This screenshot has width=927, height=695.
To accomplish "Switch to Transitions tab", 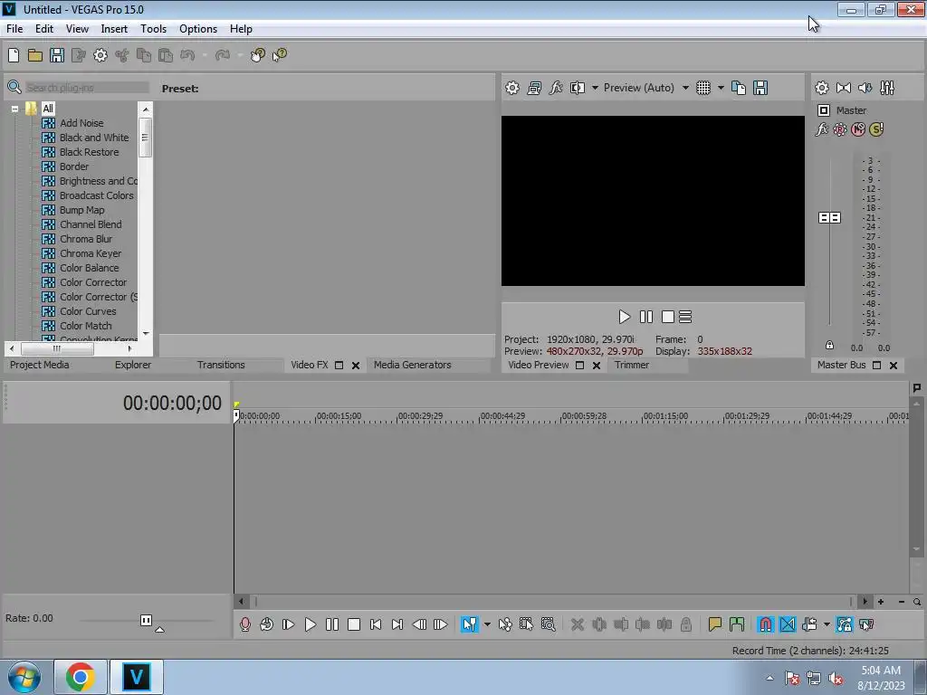I will (221, 365).
